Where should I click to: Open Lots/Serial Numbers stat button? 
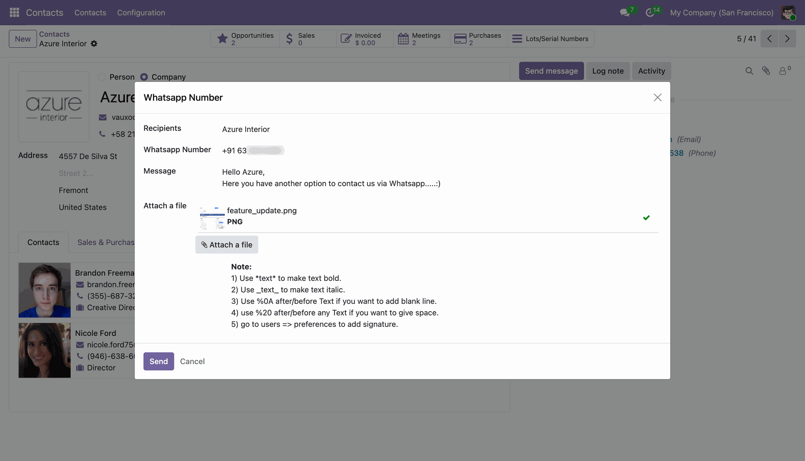(551, 39)
